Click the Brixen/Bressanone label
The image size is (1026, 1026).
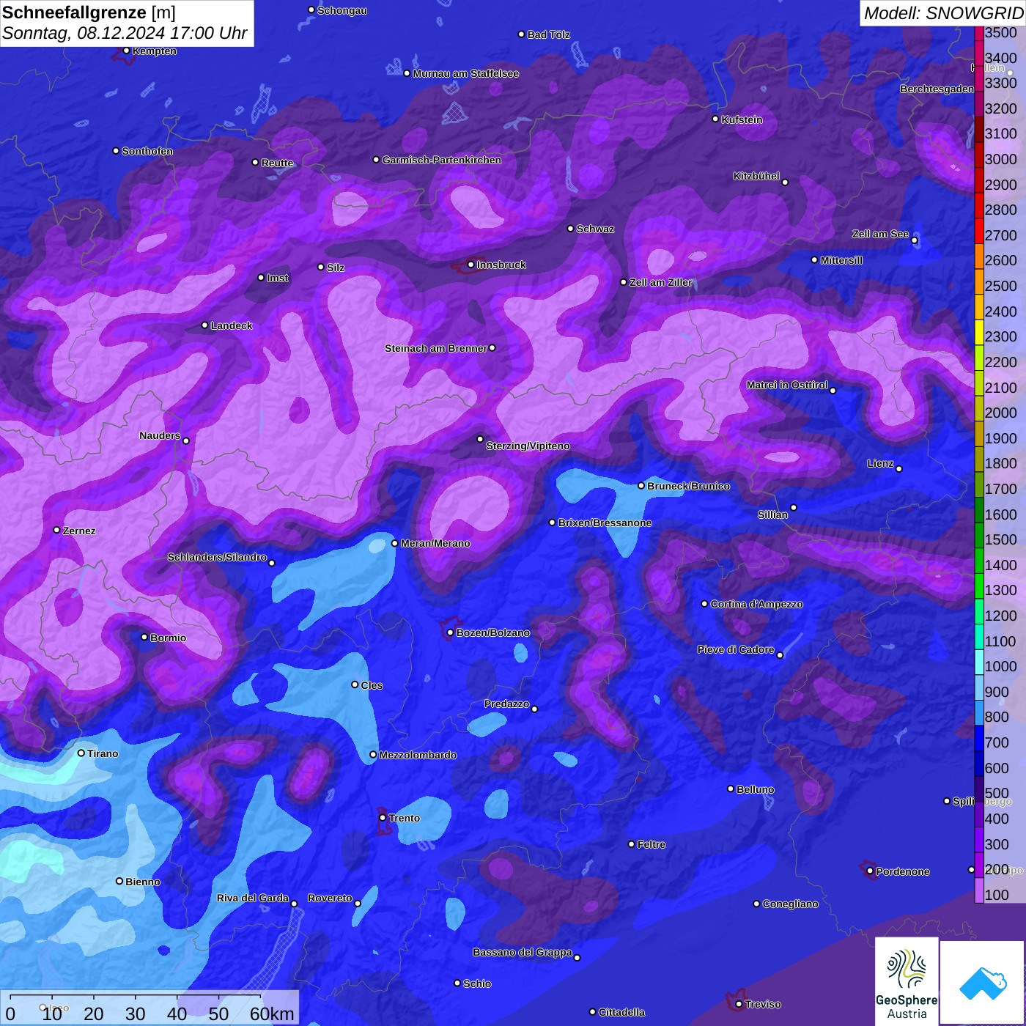tap(605, 523)
